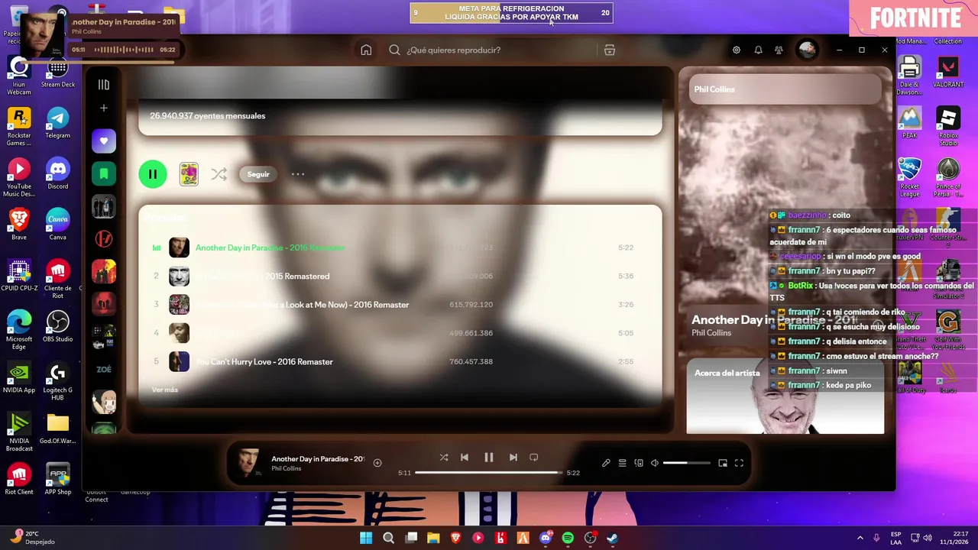Viewport: 978px width, 550px height.
Task: Enter full screen mode in player
Action: pos(739,463)
